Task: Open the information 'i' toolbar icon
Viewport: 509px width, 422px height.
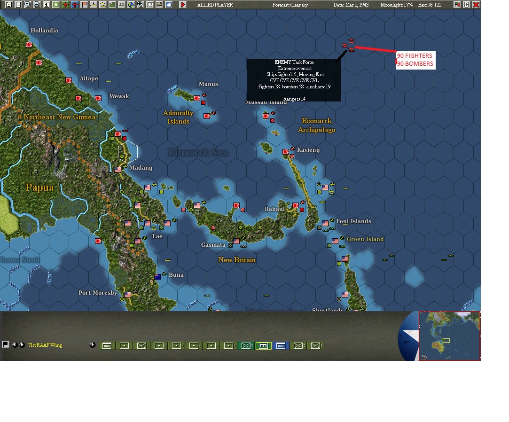Action: coord(47,5)
